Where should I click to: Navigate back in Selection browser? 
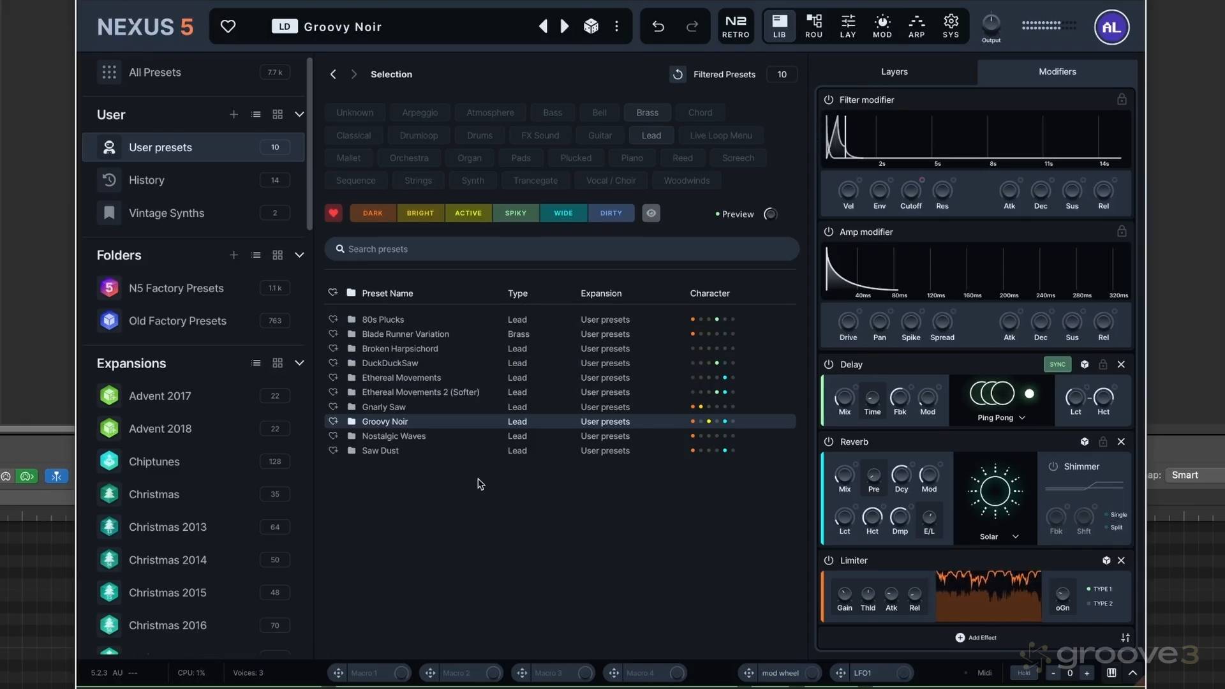pyautogui.click(x=332, y=74)
